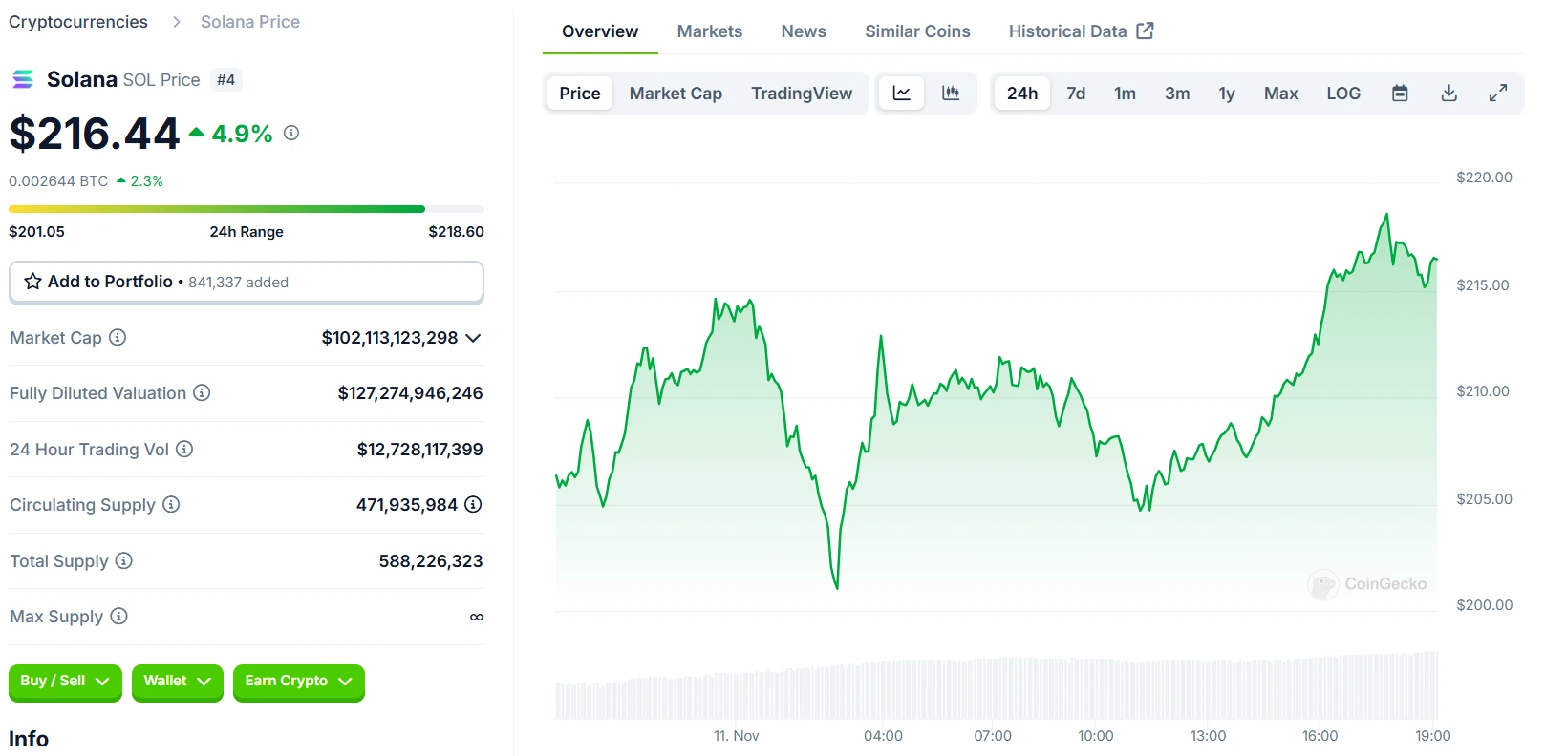Click the $12,728,117,399 trading volume value
The image size is (1545, 756).
pyautogui.click(x=419, y=450)
